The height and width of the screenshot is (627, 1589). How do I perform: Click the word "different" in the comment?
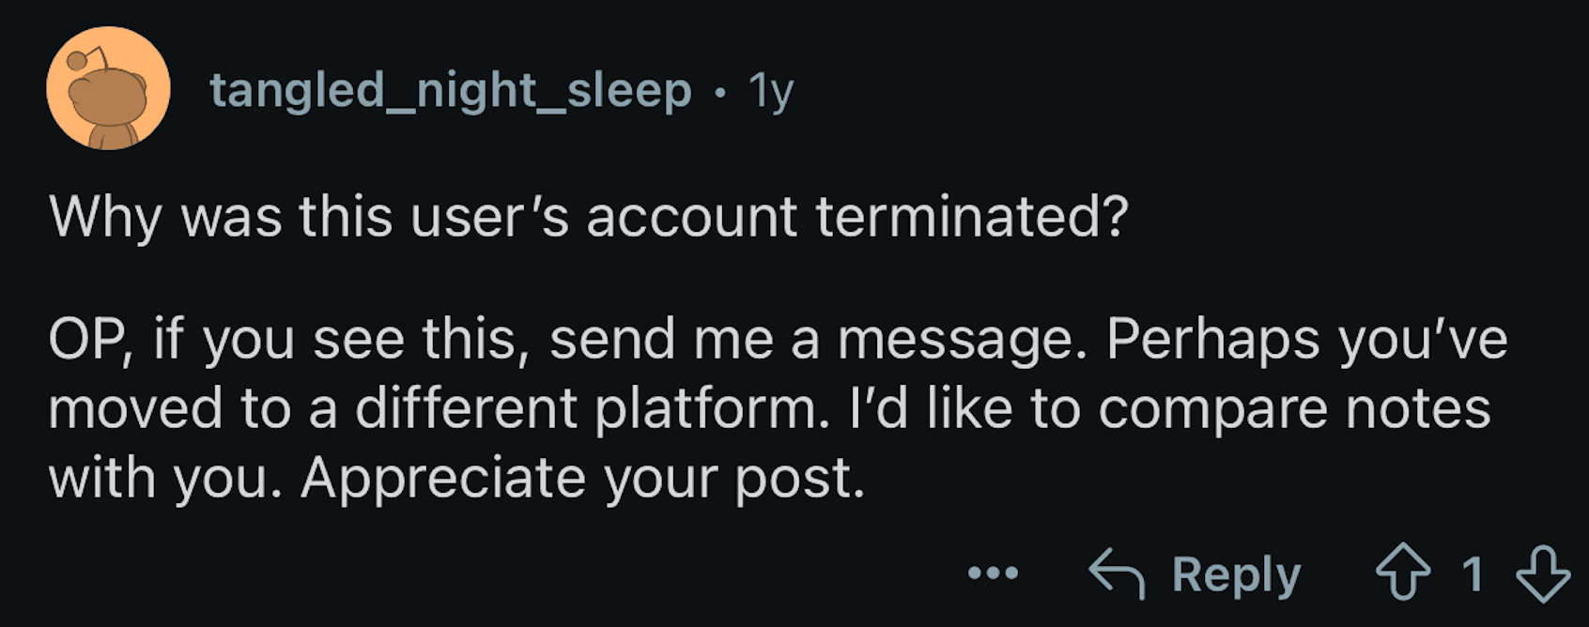(x=466, y=408)
